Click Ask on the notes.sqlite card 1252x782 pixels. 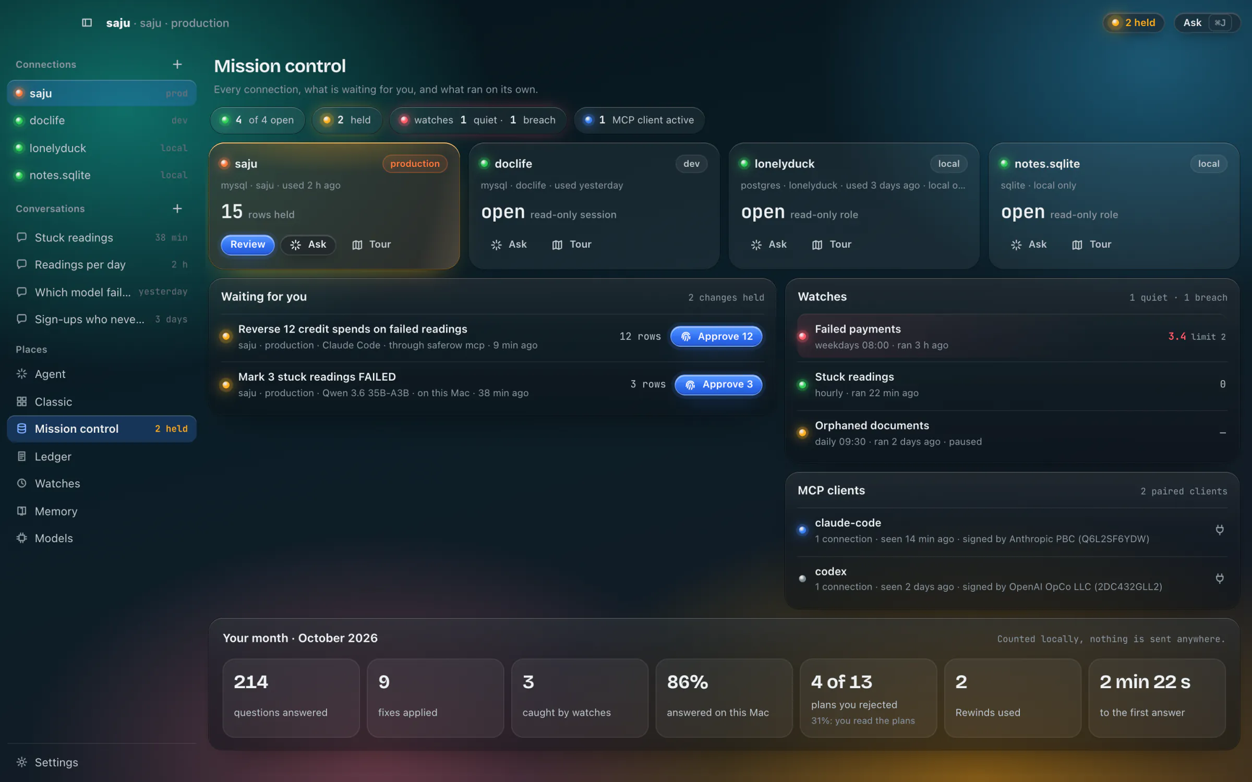click(x=1029, y=245)
